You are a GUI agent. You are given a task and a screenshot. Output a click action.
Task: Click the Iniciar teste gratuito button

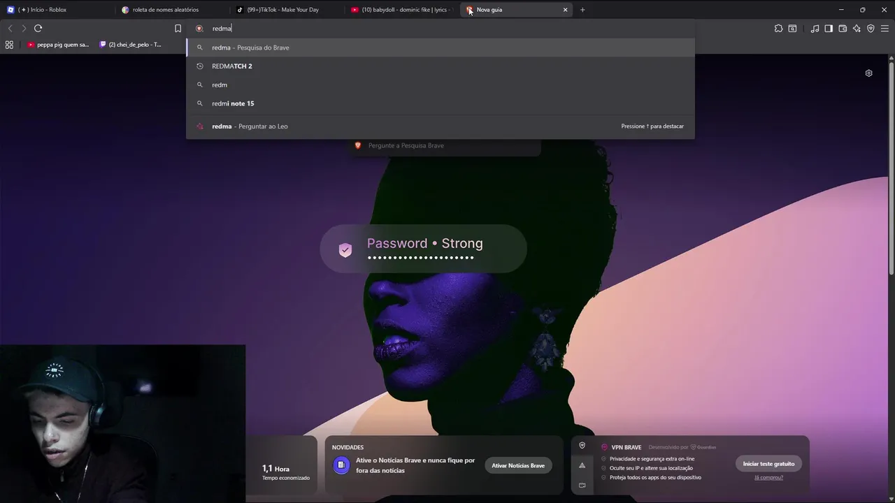(768, 463)
